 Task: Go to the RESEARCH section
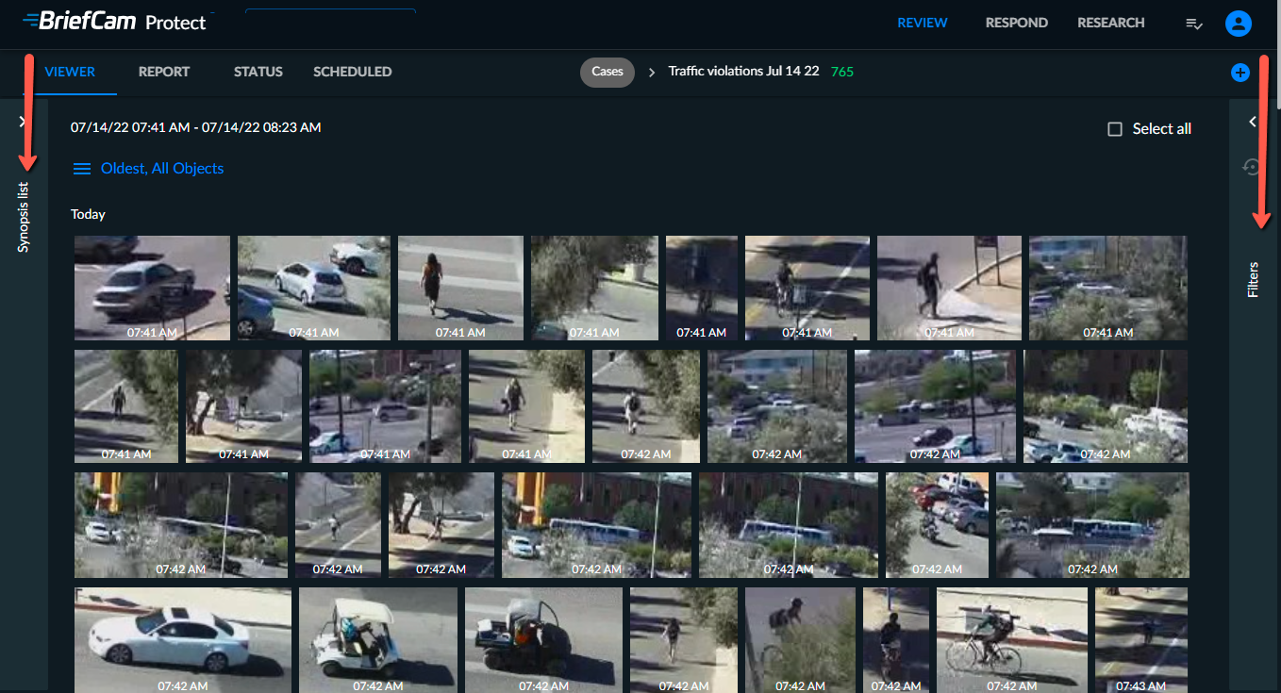[1111, 23]
